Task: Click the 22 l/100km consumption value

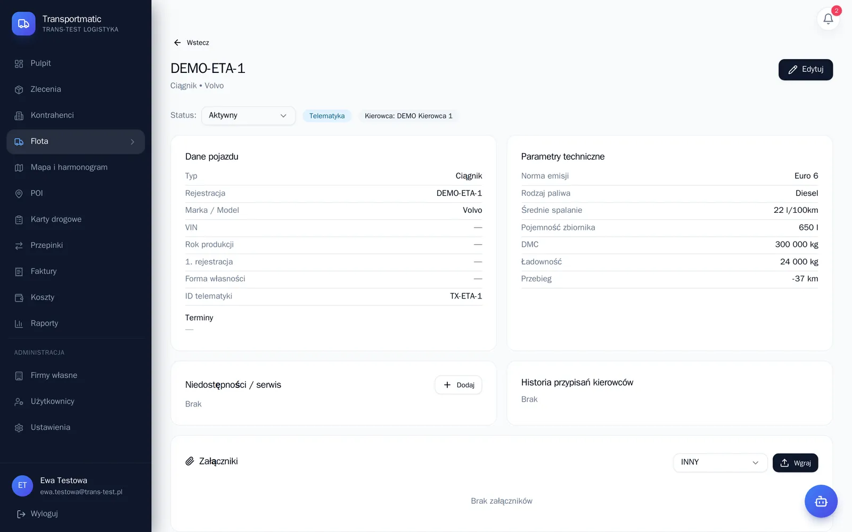Action: 796,210
